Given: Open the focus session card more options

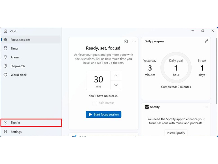Looking at the screenshot, I should coord(134,41).
